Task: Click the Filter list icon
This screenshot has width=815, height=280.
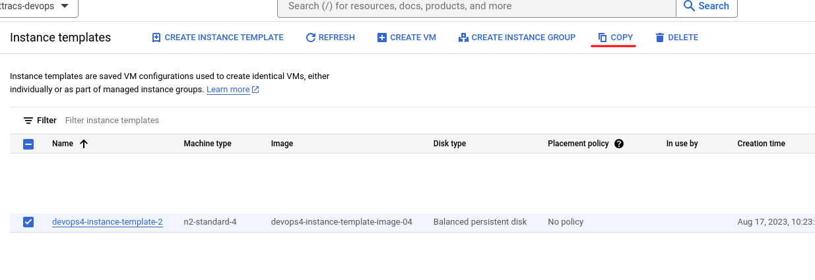Action: click(28, 121)
